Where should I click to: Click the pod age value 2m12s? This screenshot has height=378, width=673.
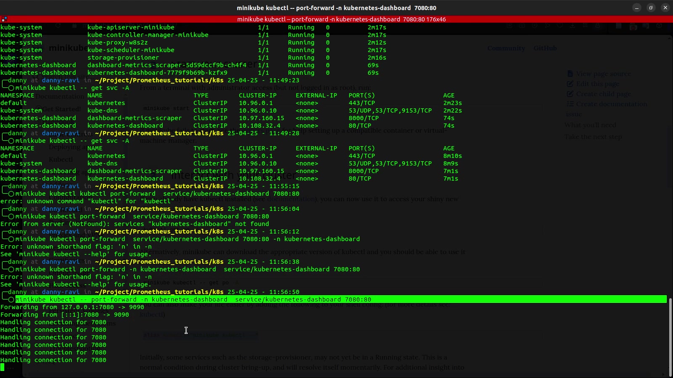(x=377, y=42)
